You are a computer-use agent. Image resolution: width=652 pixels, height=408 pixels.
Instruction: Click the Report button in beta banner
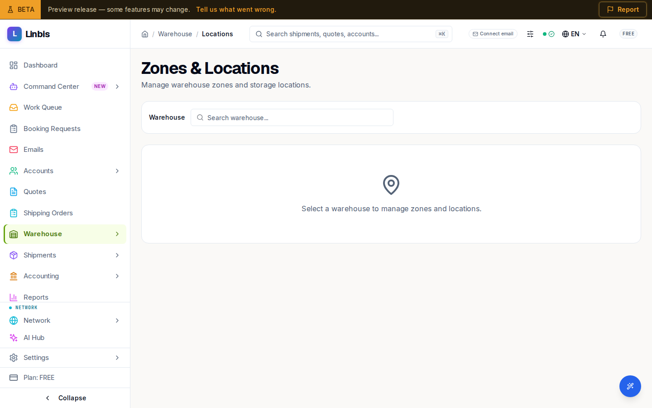[623, 10]
